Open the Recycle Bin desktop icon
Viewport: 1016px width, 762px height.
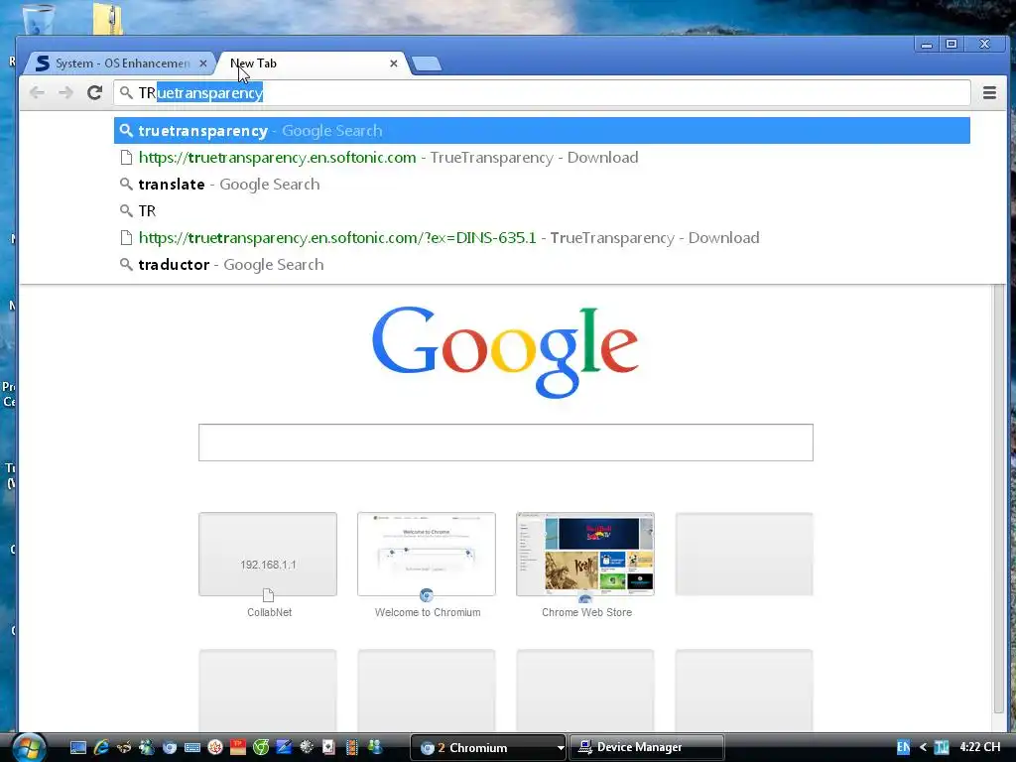tap(39, 18)
